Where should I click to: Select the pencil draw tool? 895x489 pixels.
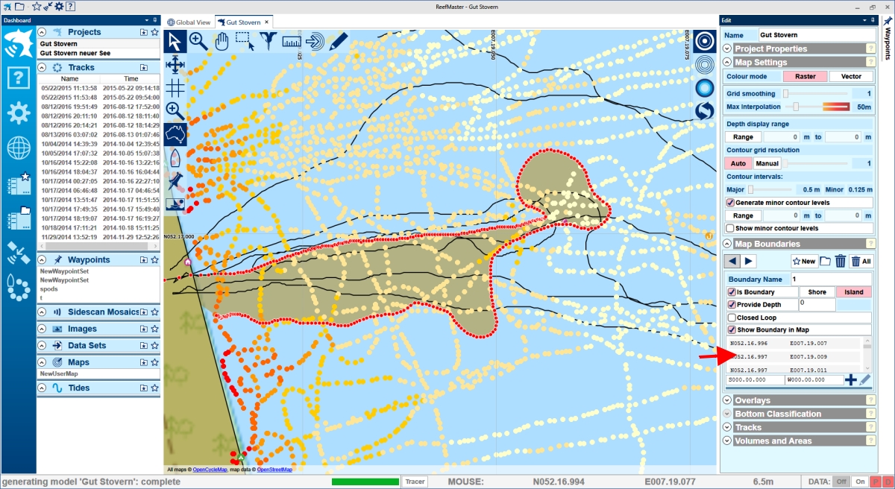point(338,41)
